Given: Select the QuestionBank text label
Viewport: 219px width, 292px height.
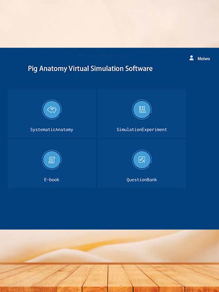Looking at the screenshot, I should [142, 180].
